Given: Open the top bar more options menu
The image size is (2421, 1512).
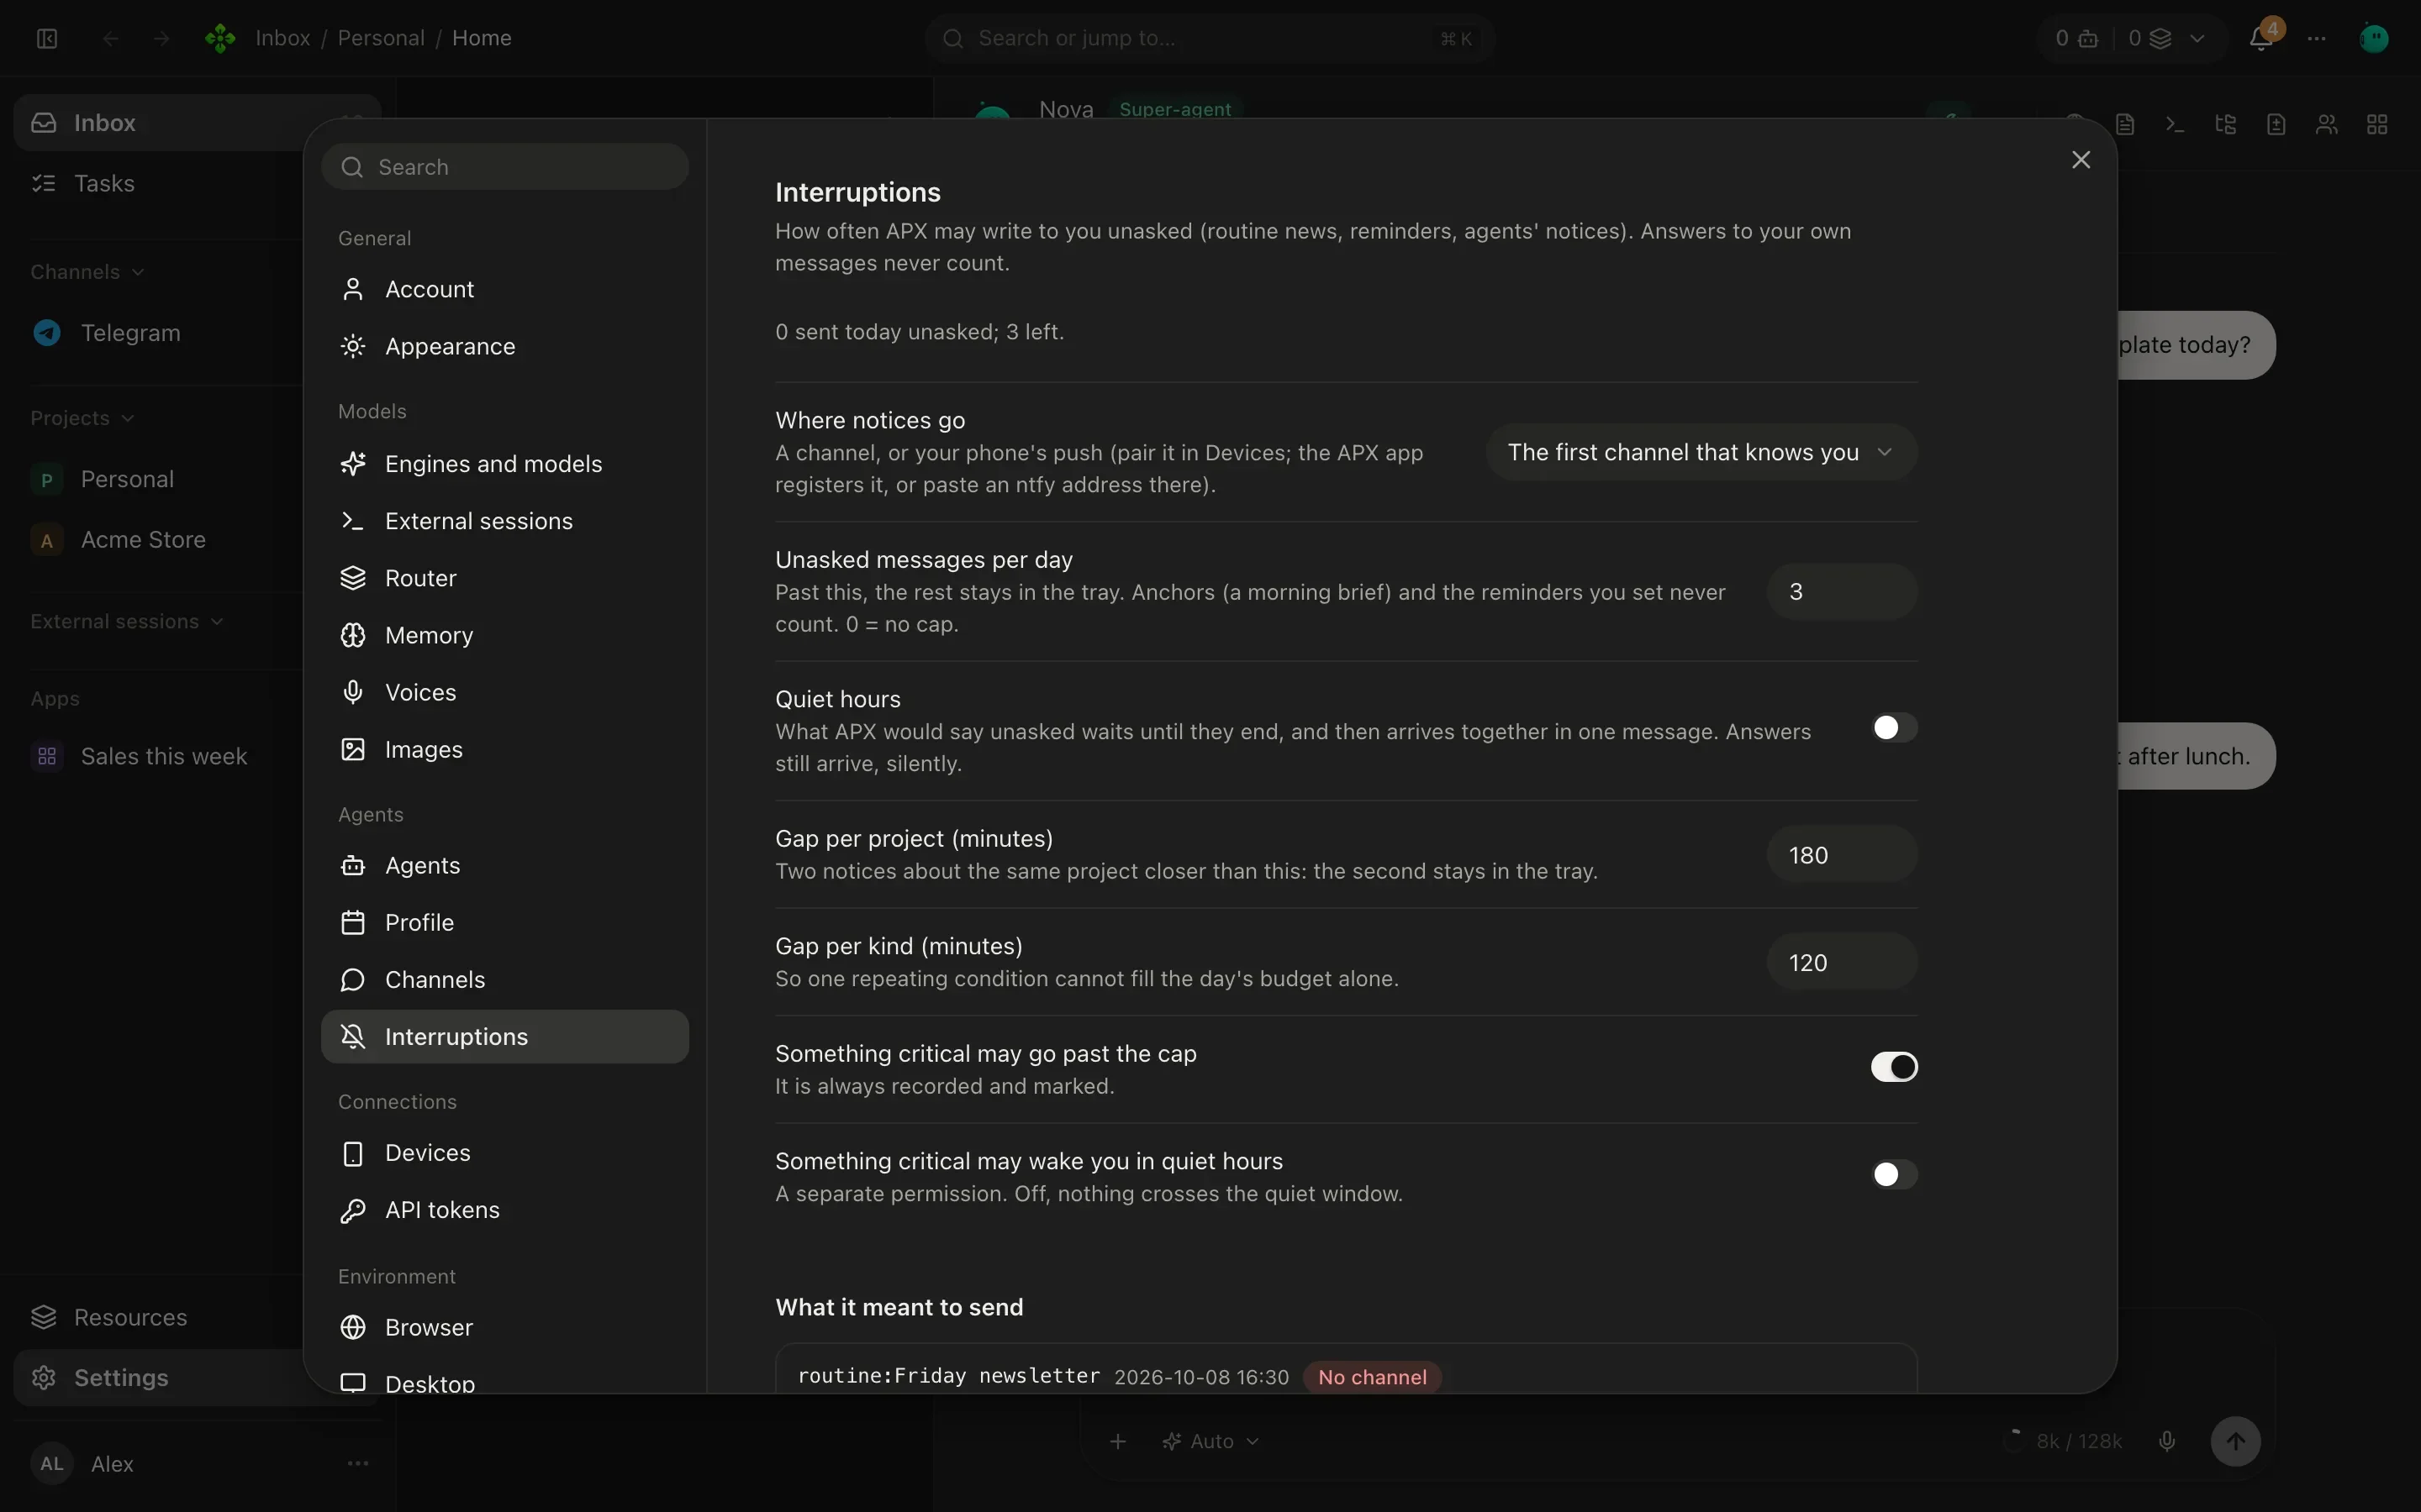Looking at the screenshot, I should point(2317,38).
